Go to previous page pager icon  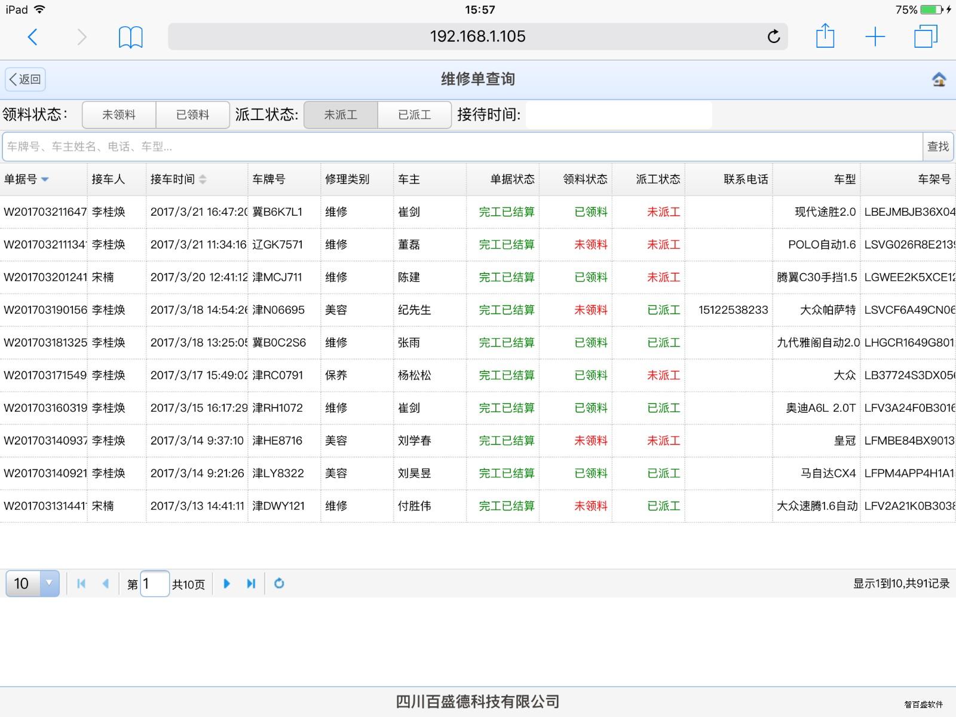click(105, 584)
